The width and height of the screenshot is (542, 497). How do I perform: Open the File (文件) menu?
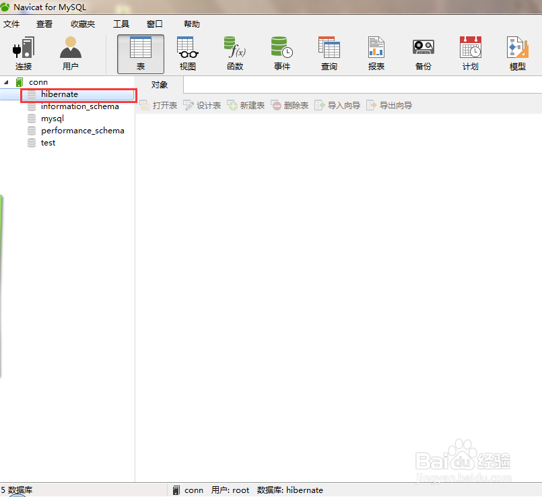click(x=11, y=24)
